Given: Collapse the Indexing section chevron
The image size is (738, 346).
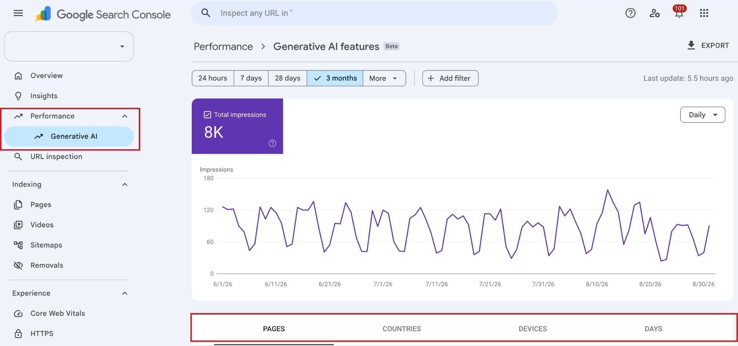Looking at the screenshot, I should (x=125, y=185).
